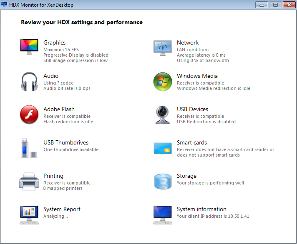Click the Printing section title
297x244 pixels.
click(53, 176)
